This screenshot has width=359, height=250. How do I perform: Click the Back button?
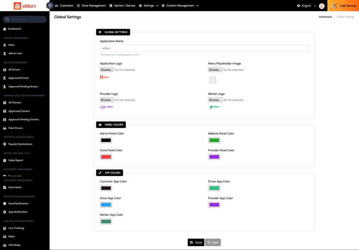tap(213, 242)
